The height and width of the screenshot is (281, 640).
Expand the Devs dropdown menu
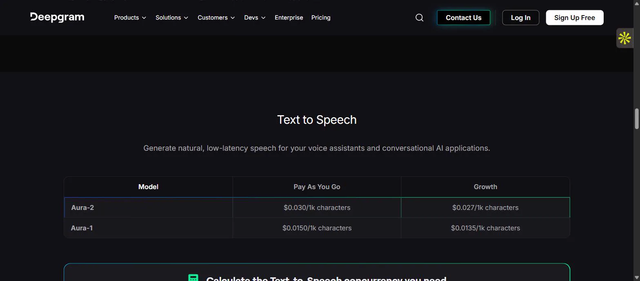pos(255,18)
